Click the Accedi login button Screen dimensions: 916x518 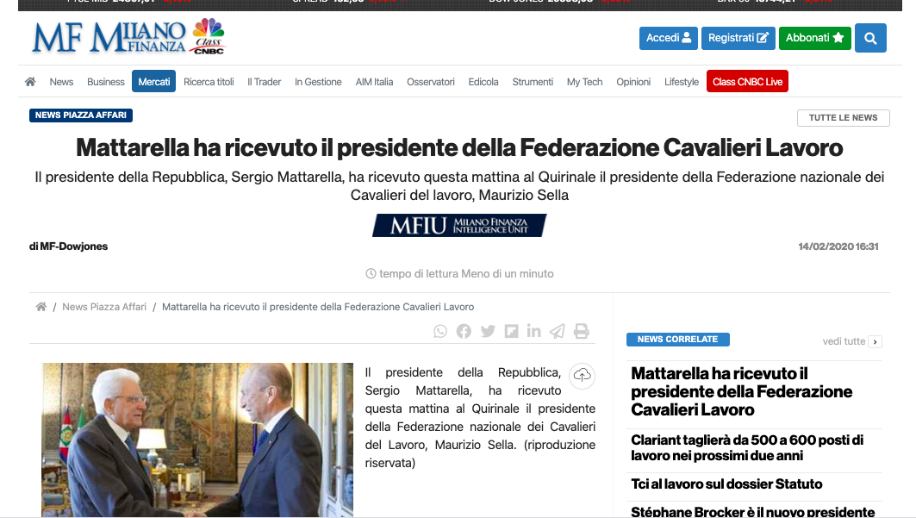tap(669, 38)
